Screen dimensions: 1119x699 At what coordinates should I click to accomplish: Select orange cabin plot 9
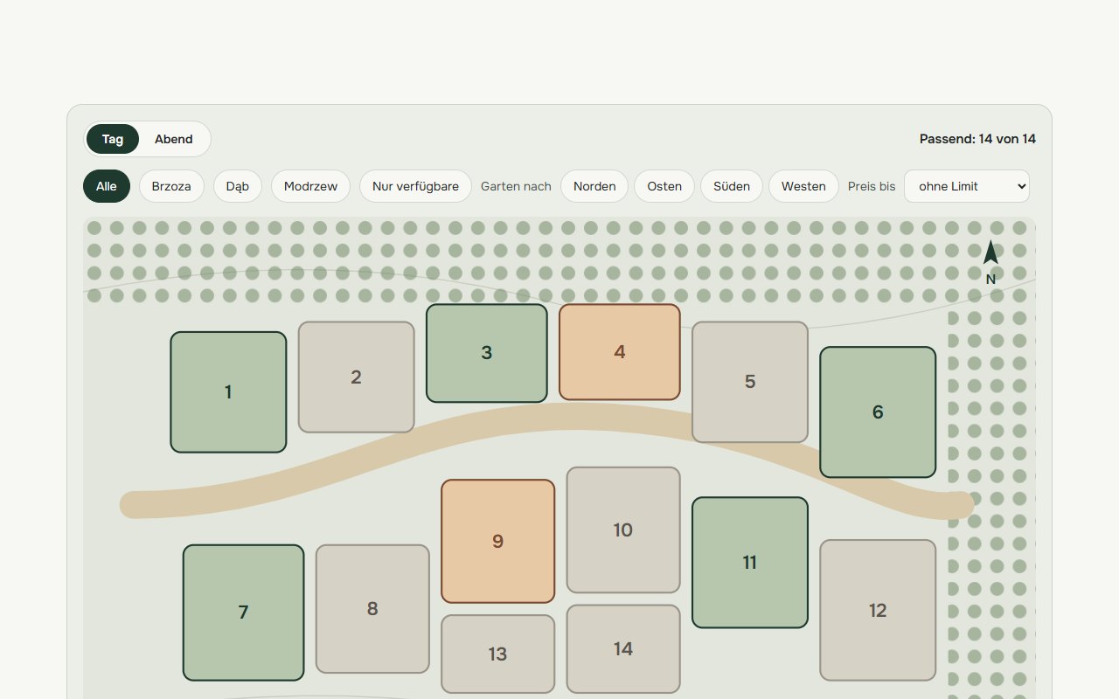point(498,541)
